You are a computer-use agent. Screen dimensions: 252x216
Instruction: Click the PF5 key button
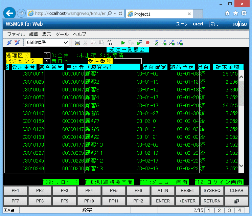114,191
